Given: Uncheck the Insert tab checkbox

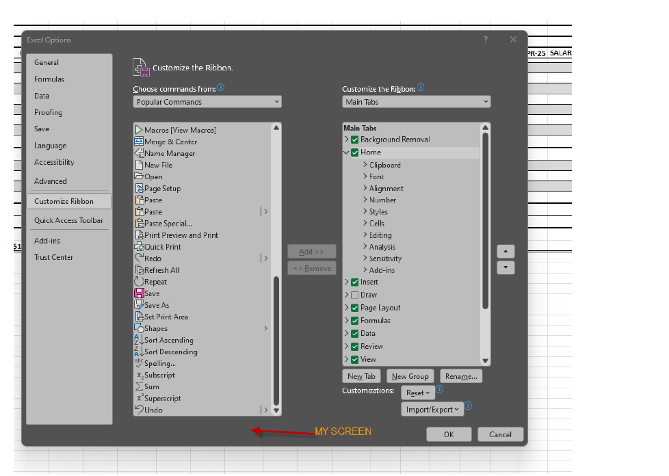Looking at the screenshot, I should coord(354,282).
